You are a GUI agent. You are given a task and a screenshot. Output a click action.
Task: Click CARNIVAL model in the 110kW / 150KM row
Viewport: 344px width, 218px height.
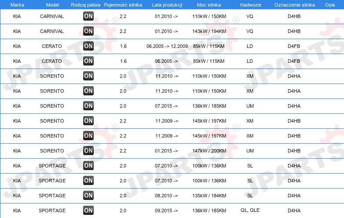52,16
